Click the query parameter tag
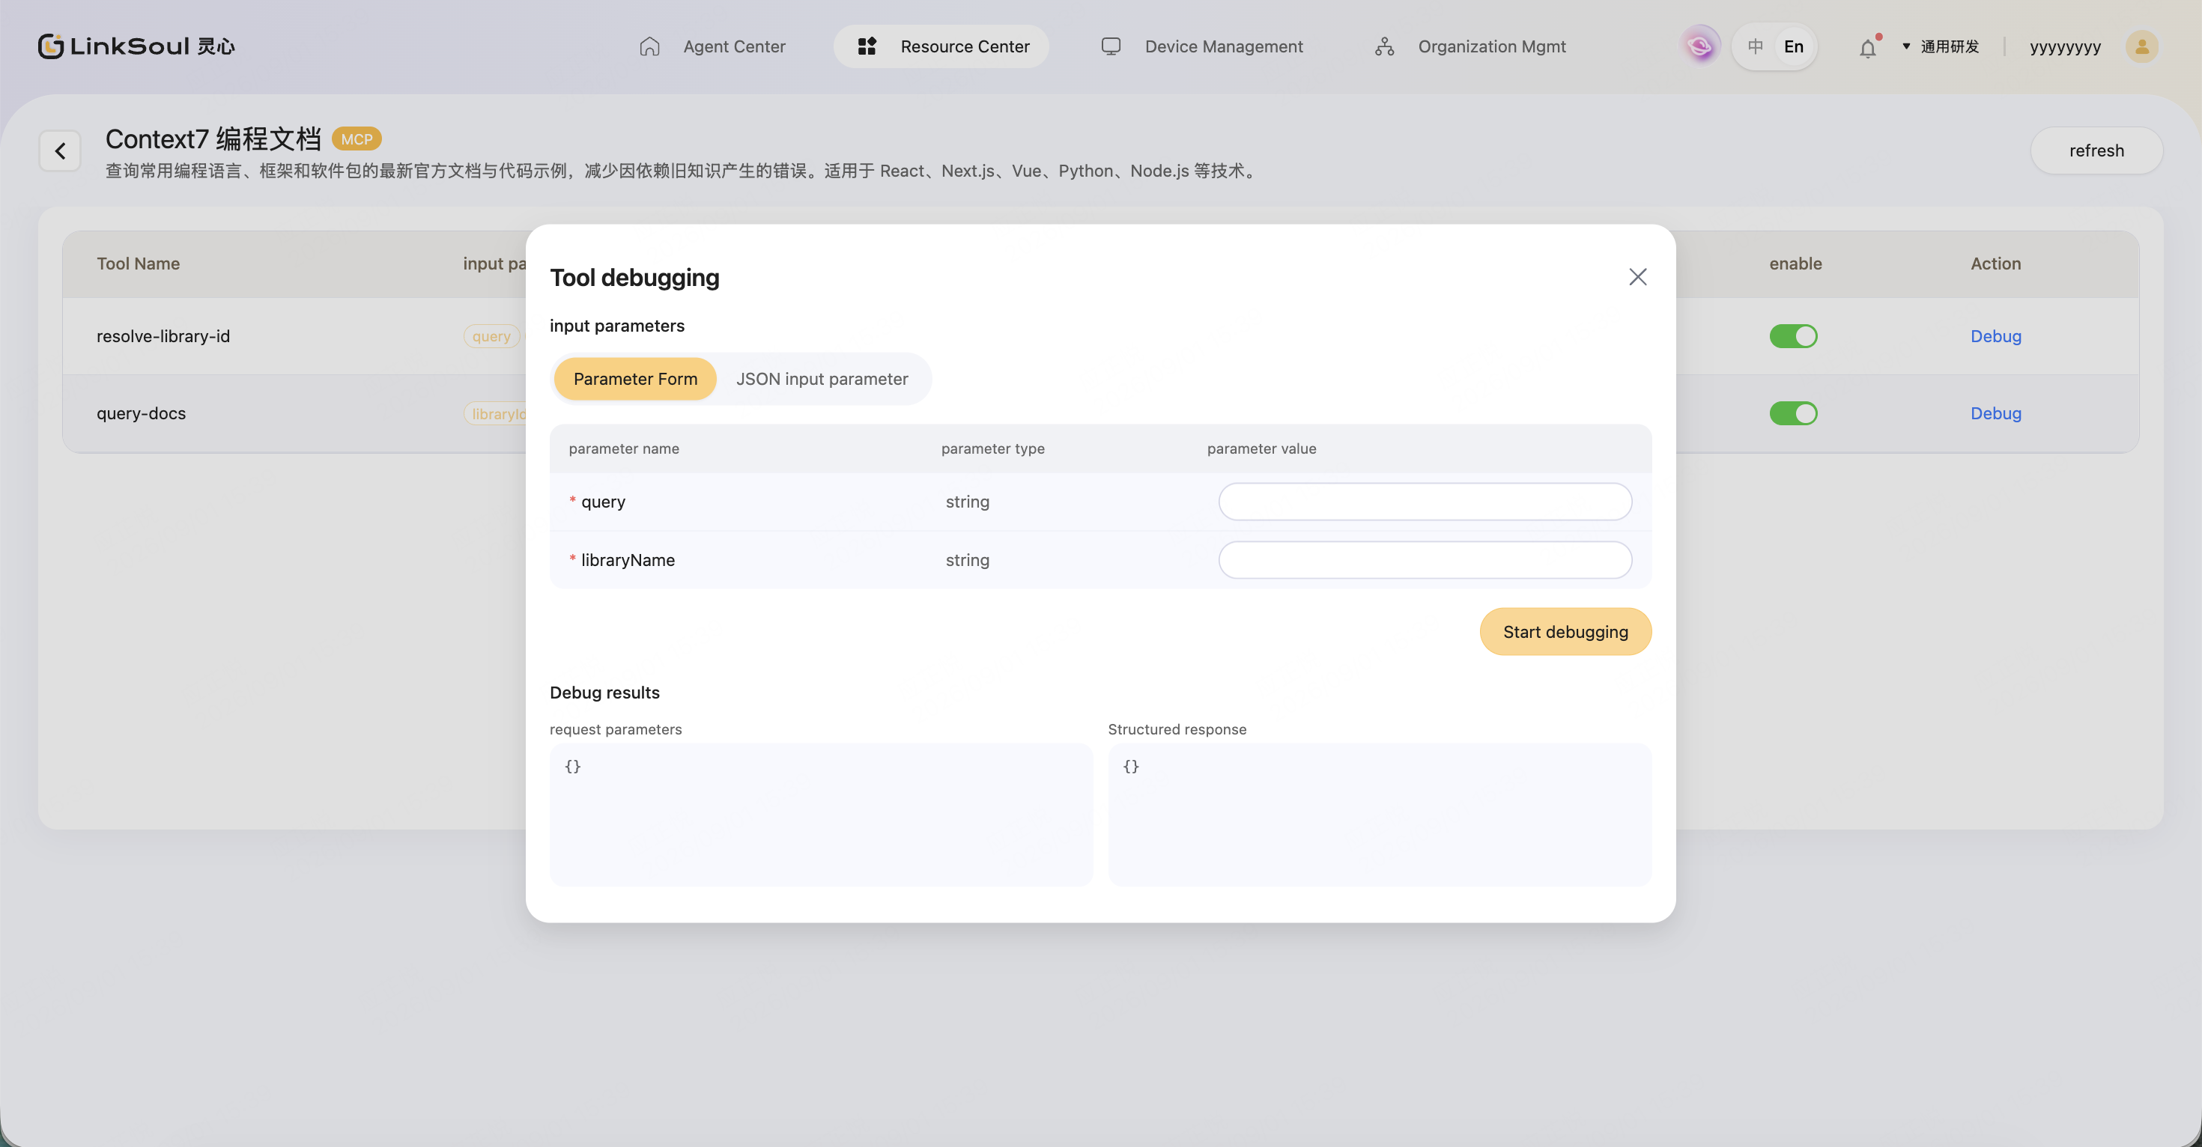 pos(491,336)
